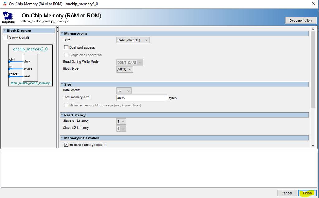The image size is (319, 198).
Task: Uncheck Initialize memory content
Action: (x=66, y=145)
